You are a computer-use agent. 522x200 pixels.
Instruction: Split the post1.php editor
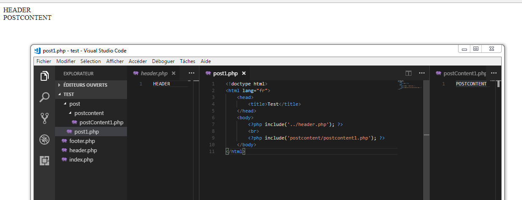tap(409, 73)
